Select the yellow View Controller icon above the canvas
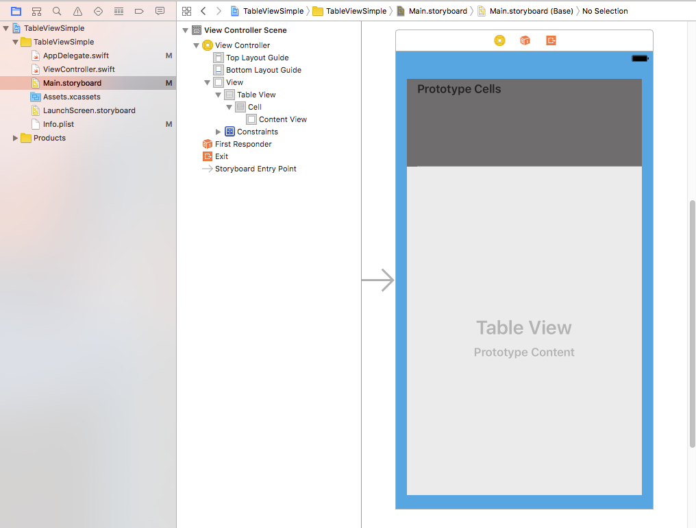Viewport: 696px width, 528px height. [499, 40]
